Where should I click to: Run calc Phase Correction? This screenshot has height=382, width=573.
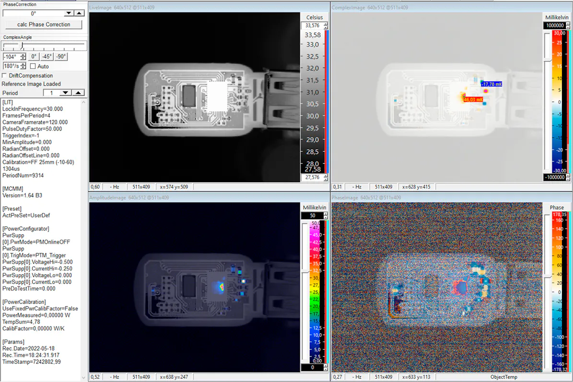[x=44, y=24]
